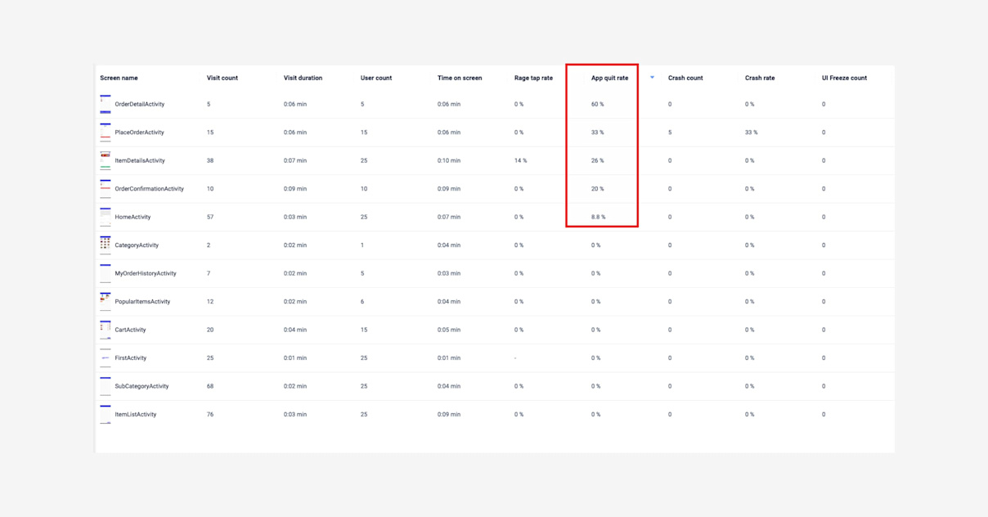Click the blue sort arrow beside App quit rate
The image size is (988, 517).
point(652,78)
